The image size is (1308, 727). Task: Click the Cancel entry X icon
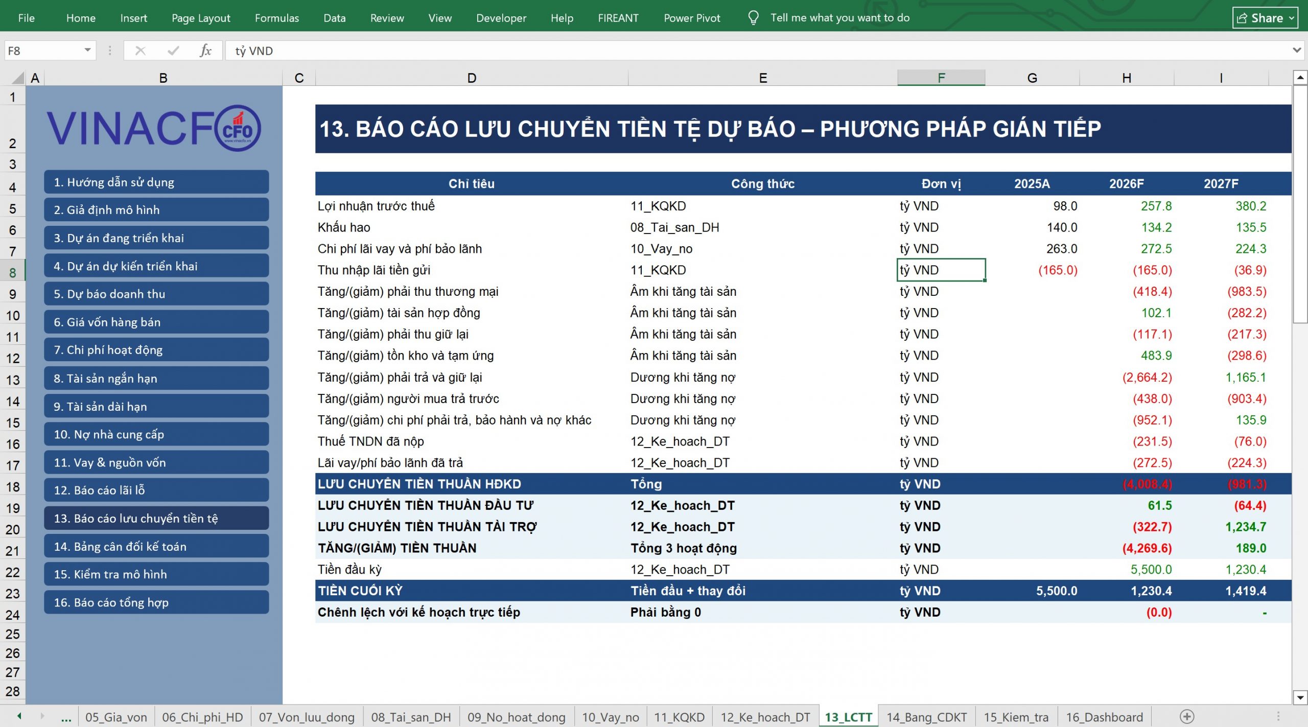point(141,51)
